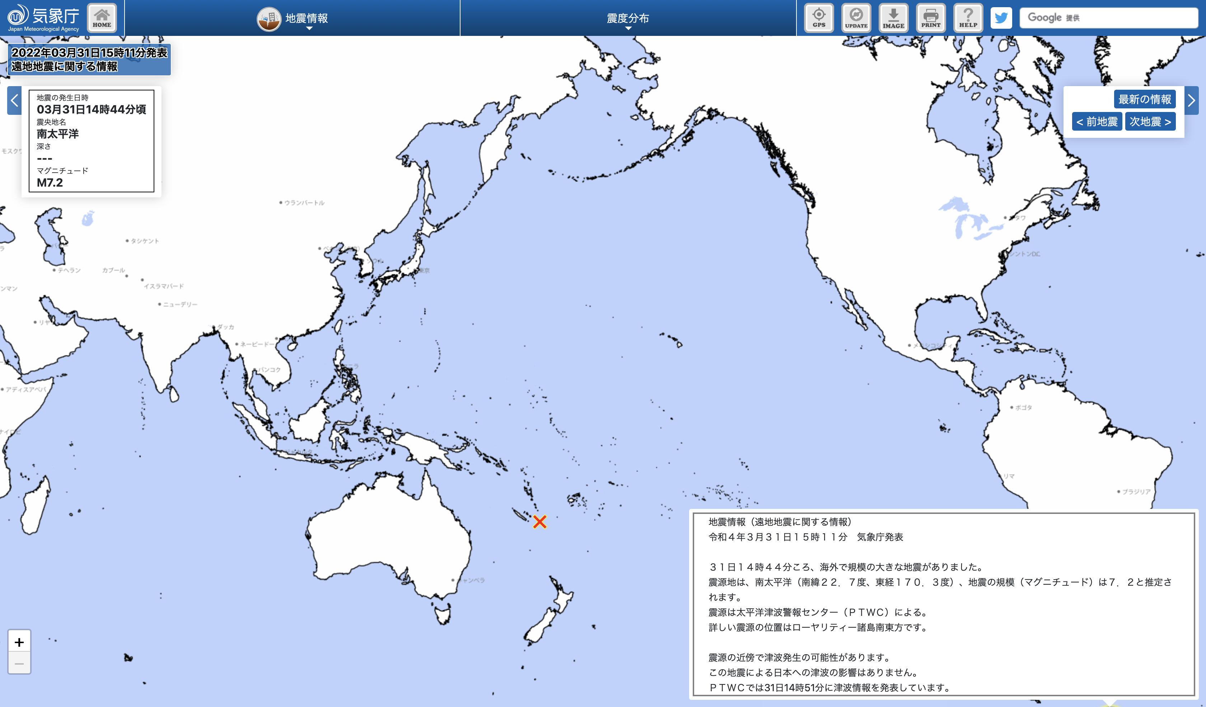This screenshot has height=707, width=1206.
Task: Zoom out with the minus button
Action: pyautogui.click(x=19, y=664)
